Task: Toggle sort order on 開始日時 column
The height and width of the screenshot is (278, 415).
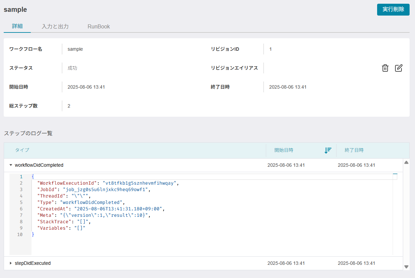Action: click(x=328, y=150)
